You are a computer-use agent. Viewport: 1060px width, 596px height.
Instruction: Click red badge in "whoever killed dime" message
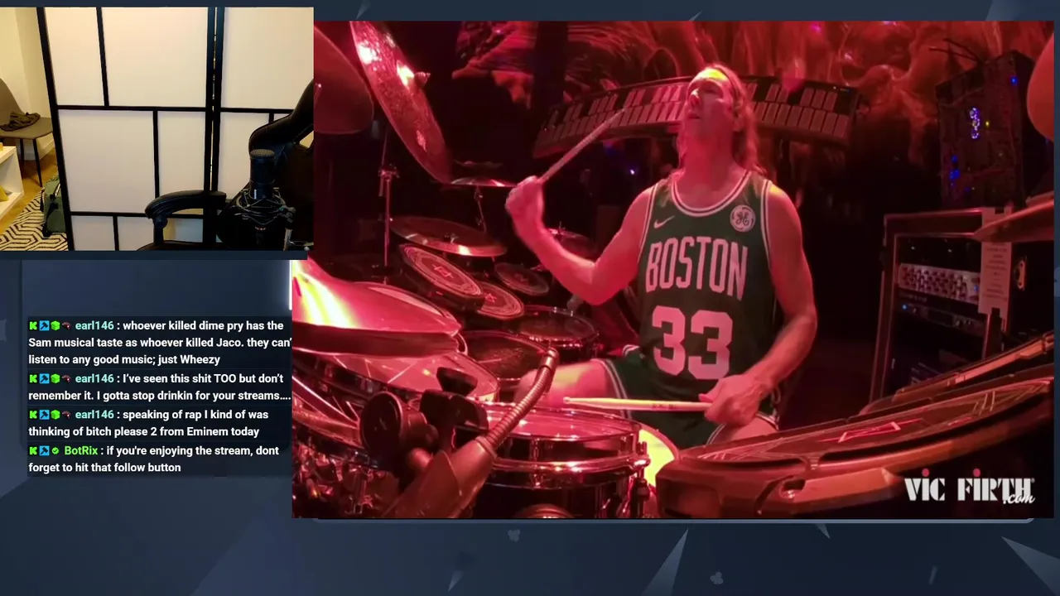pyautogui.click(x=65, y=326)
